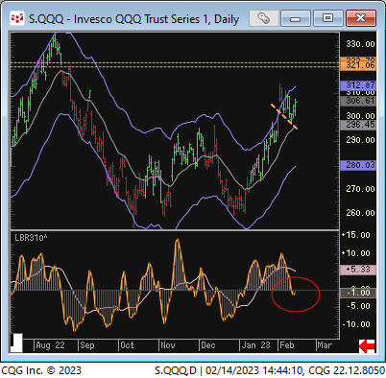Click the CQG chart icon in title bar
The height and width of the screenshot is (378, 386).
pos(17,18)
